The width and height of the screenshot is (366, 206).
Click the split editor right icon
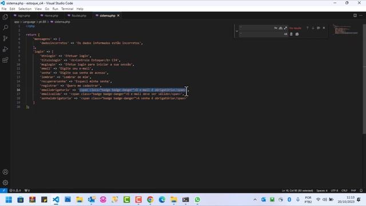pyautogui.click(x=355, y=15)
